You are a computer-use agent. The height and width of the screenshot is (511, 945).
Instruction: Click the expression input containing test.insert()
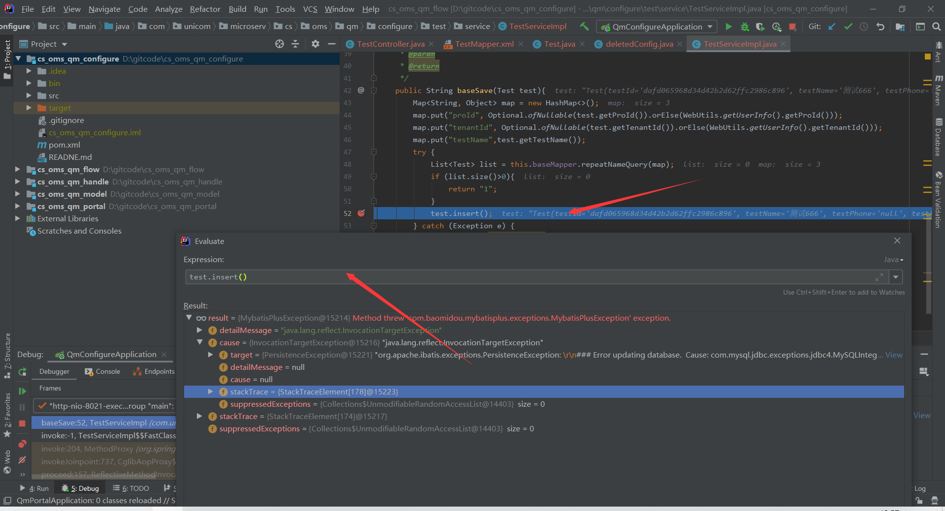click(x=536, y=277)
